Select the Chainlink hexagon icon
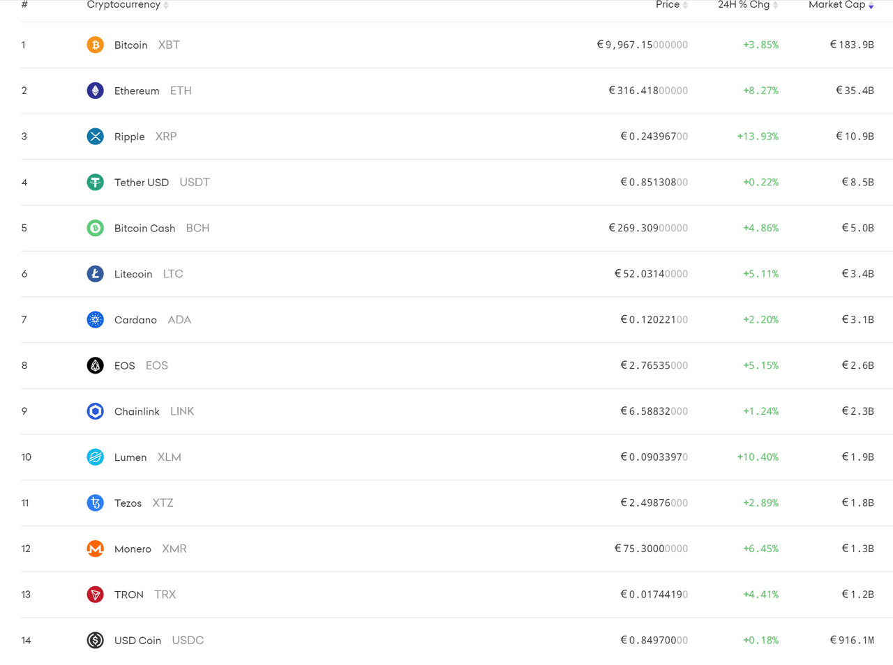893x665 pixels. point(96,411)
